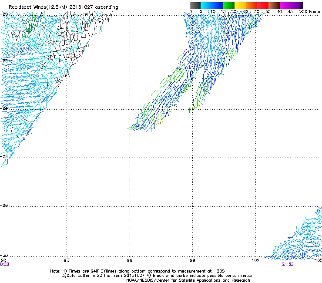Click the "96" longitude axis label

coord(129,260)
